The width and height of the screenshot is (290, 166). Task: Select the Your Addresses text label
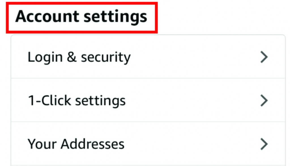[76, 144]
